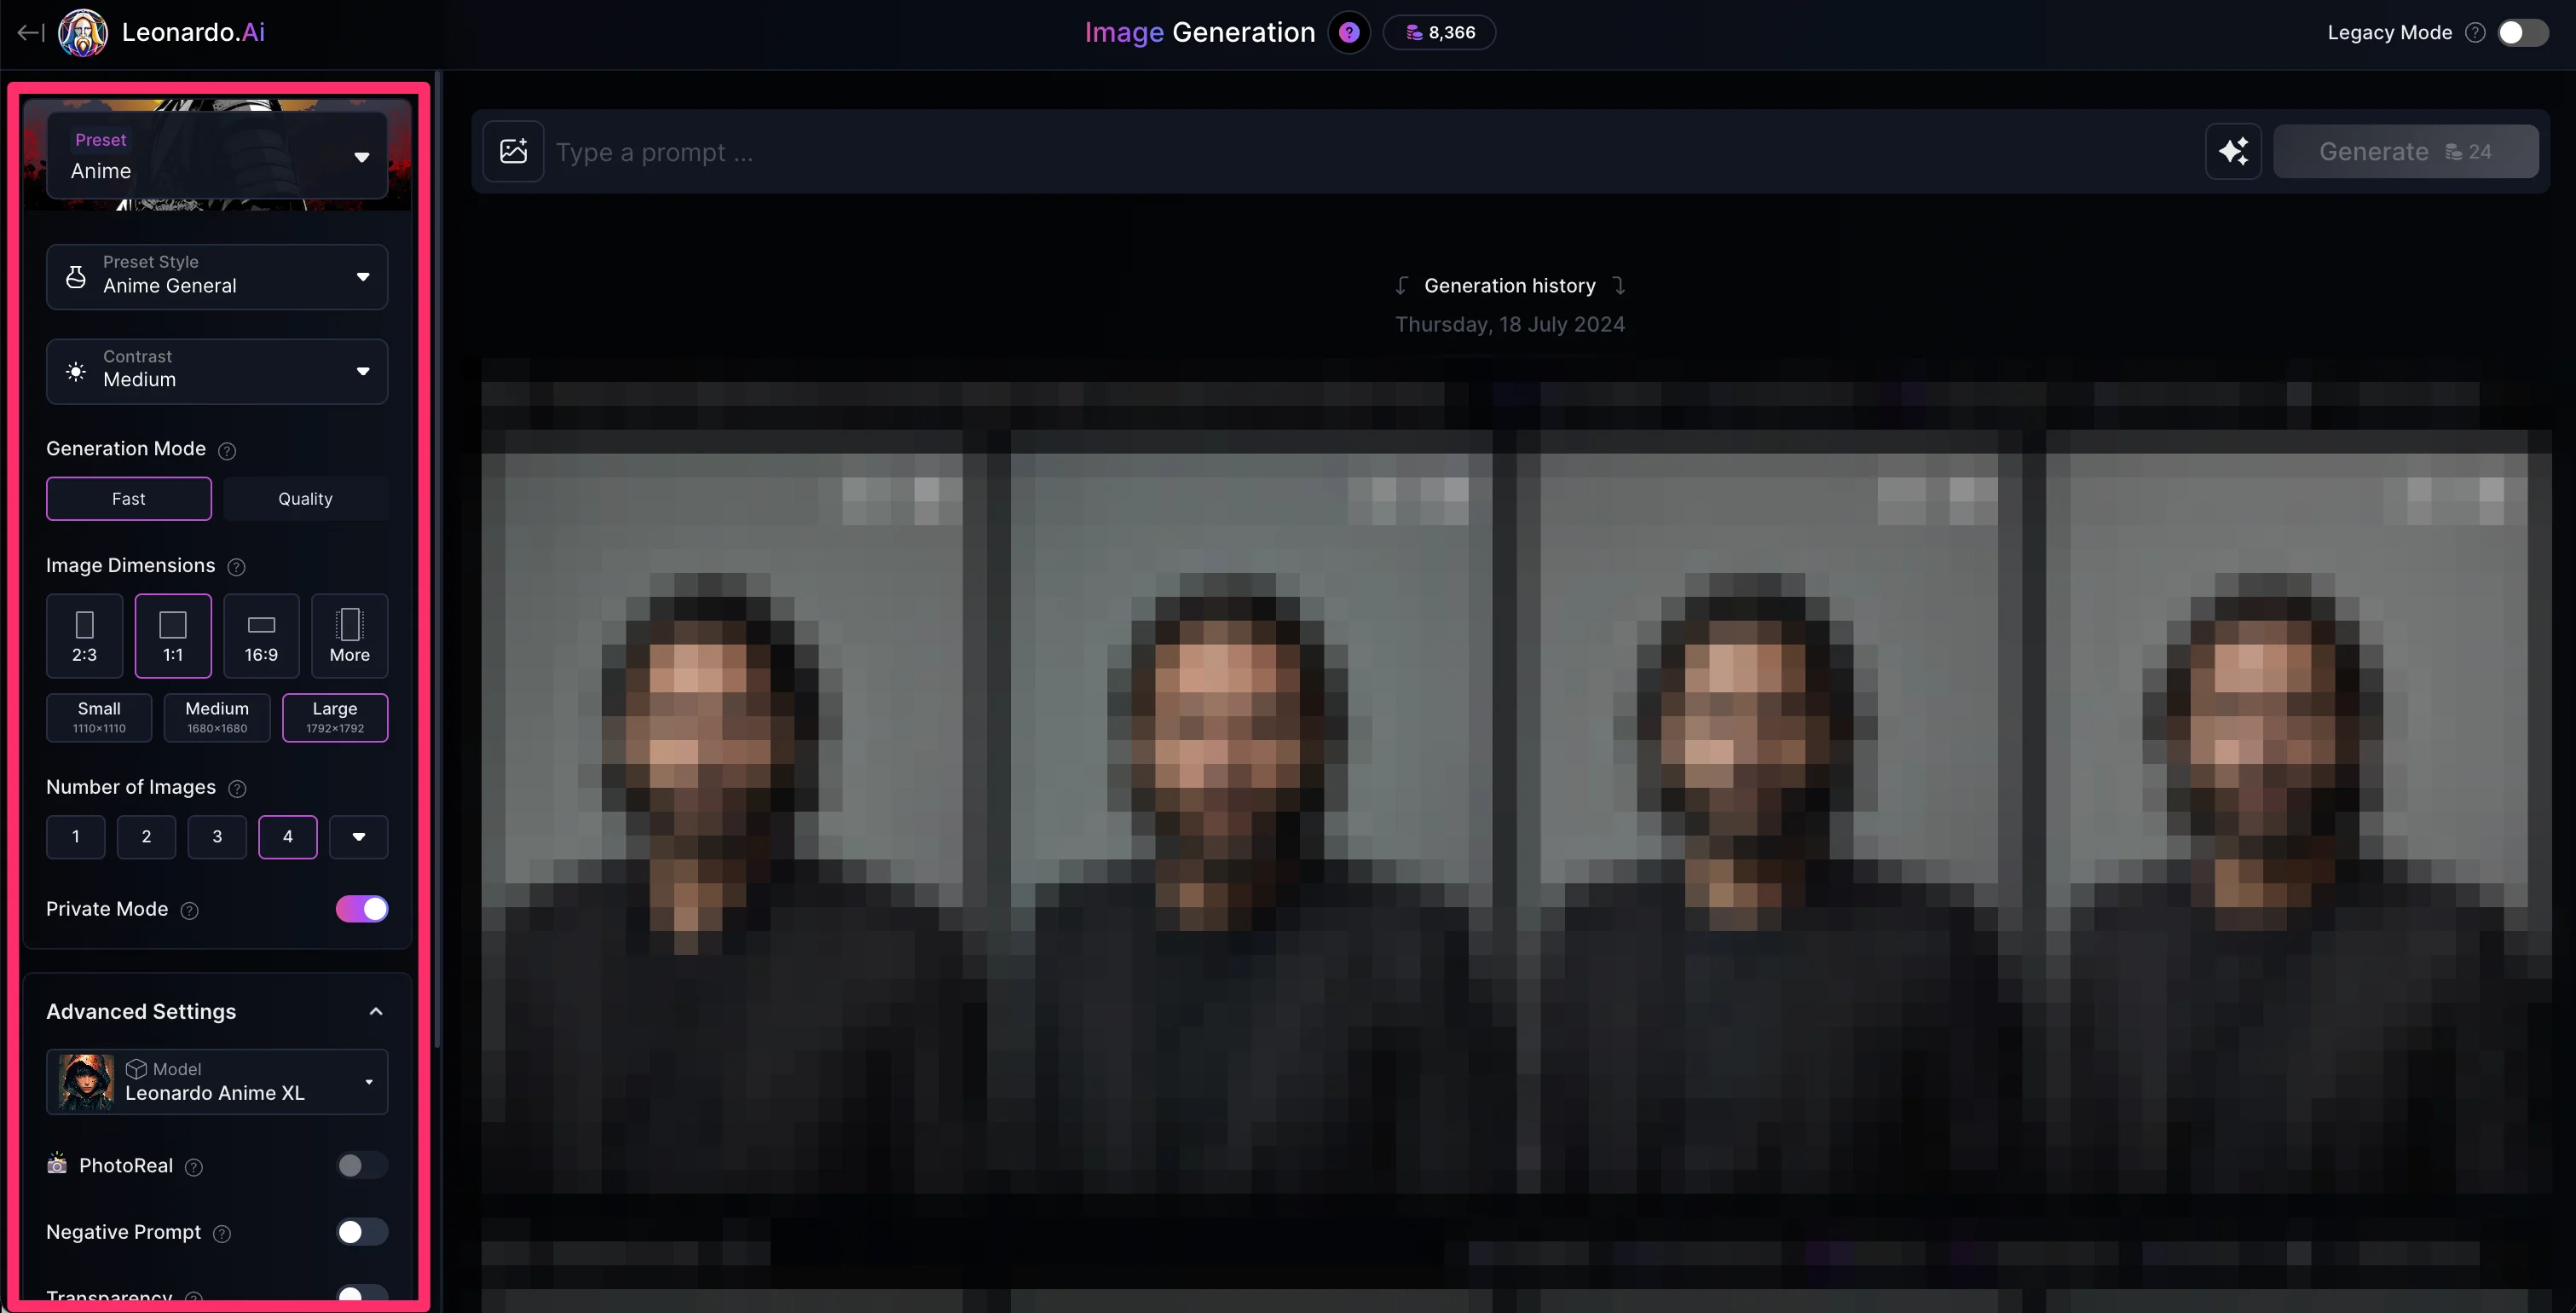Click the Generate button
The height and width of the screenshot is (1313, 2576).
click(2405, 151)
